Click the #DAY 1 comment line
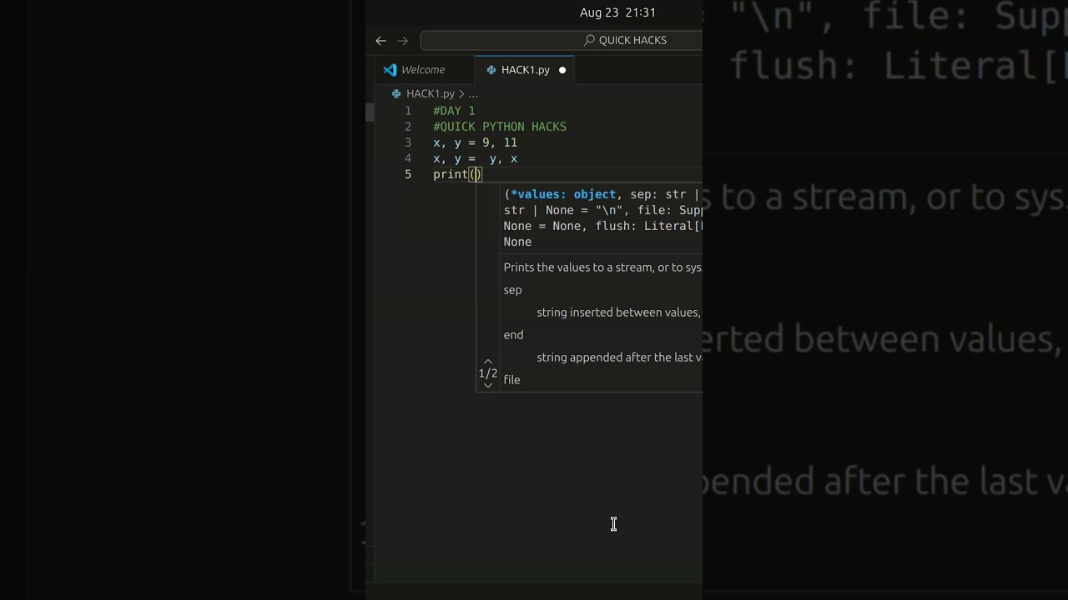This screenshot has height=600, width=1068. (454, 111)
